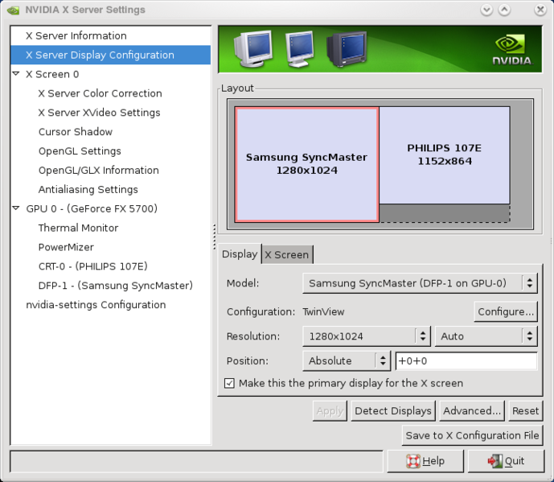The height and width of the screenshot is (482, 554).
Task: Open the 1280x1024 Resolution dropdown
Action: pyautogui.click(x=367, y=336)
